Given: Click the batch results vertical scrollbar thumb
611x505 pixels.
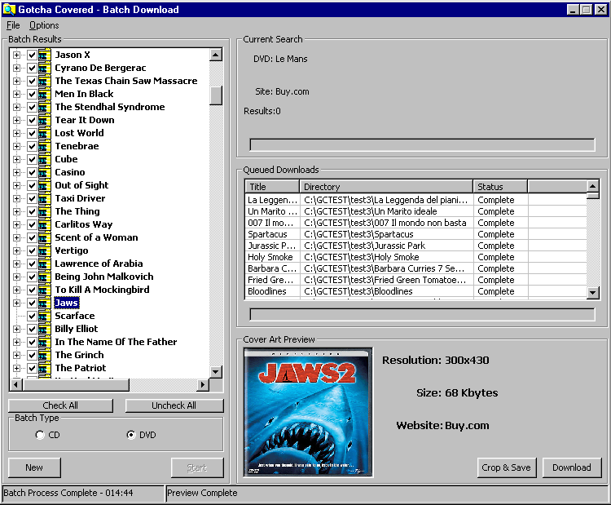Looking at the screenshot, I should [x=216, y=95].
